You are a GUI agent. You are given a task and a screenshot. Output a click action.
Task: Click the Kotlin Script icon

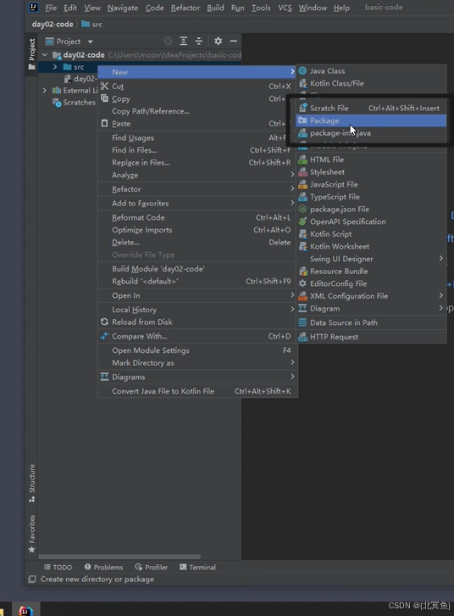302,234
